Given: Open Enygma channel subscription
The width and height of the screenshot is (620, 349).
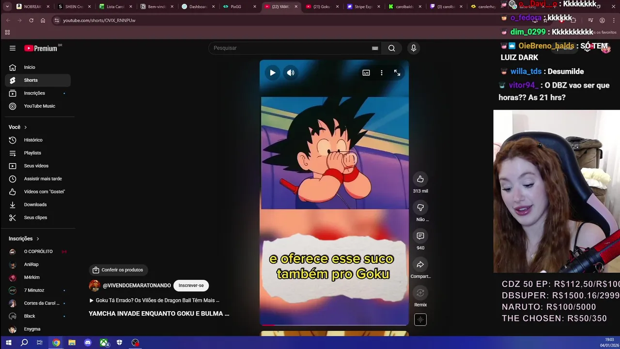Looking at the screenshot, I should 38,329.
